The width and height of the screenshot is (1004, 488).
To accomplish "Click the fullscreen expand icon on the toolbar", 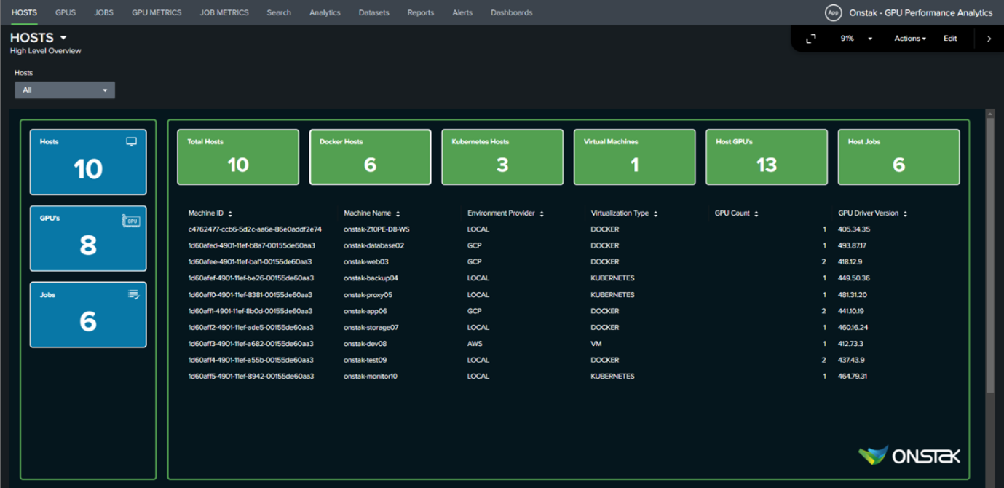I will tap(810, 38).
